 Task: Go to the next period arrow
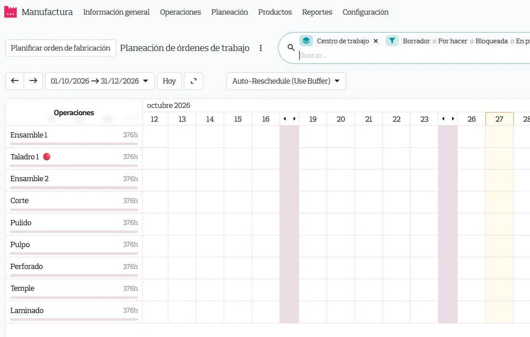click(33, 81)
